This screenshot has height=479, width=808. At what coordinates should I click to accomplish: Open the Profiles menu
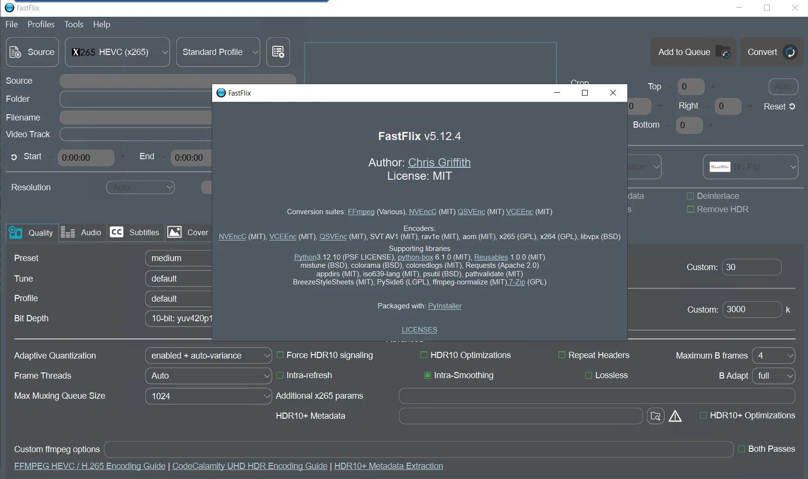pos(41,24)
